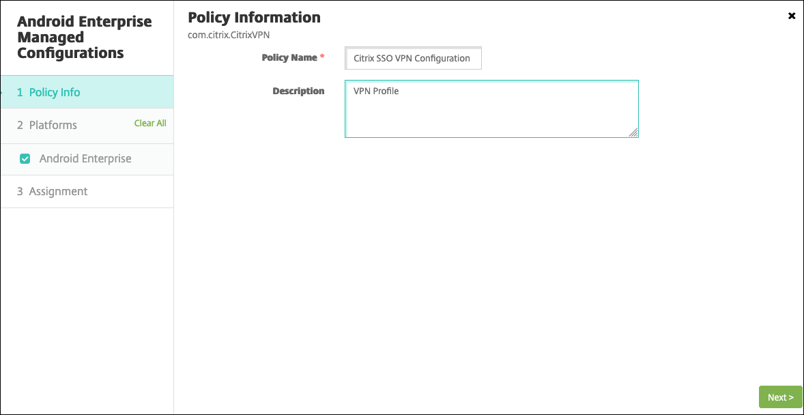Select the com.citrix.CitrixVPN package text

click(229, 35)
